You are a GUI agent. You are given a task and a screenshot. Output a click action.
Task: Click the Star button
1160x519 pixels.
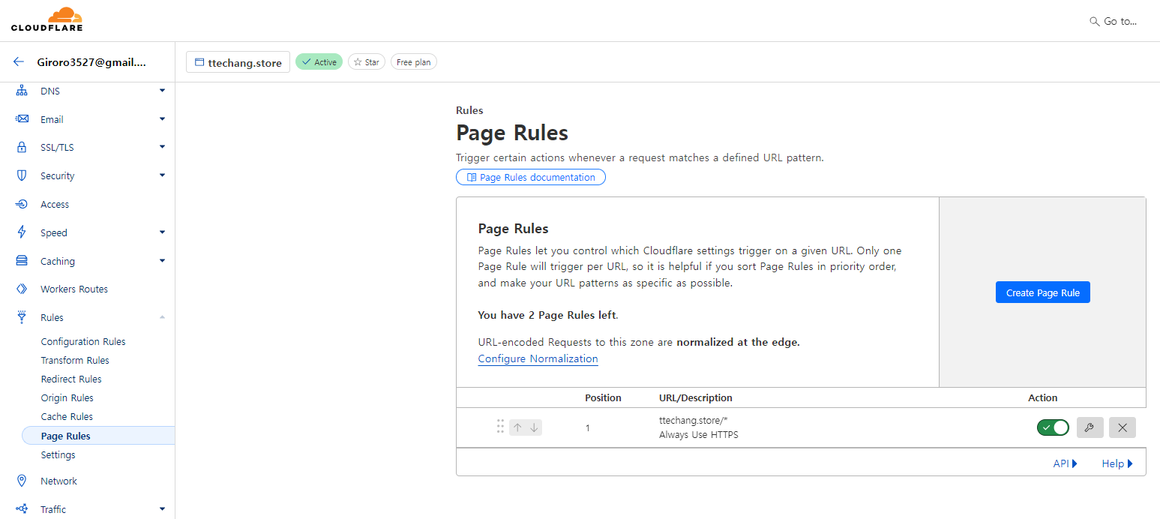click(x=367, y=62)
